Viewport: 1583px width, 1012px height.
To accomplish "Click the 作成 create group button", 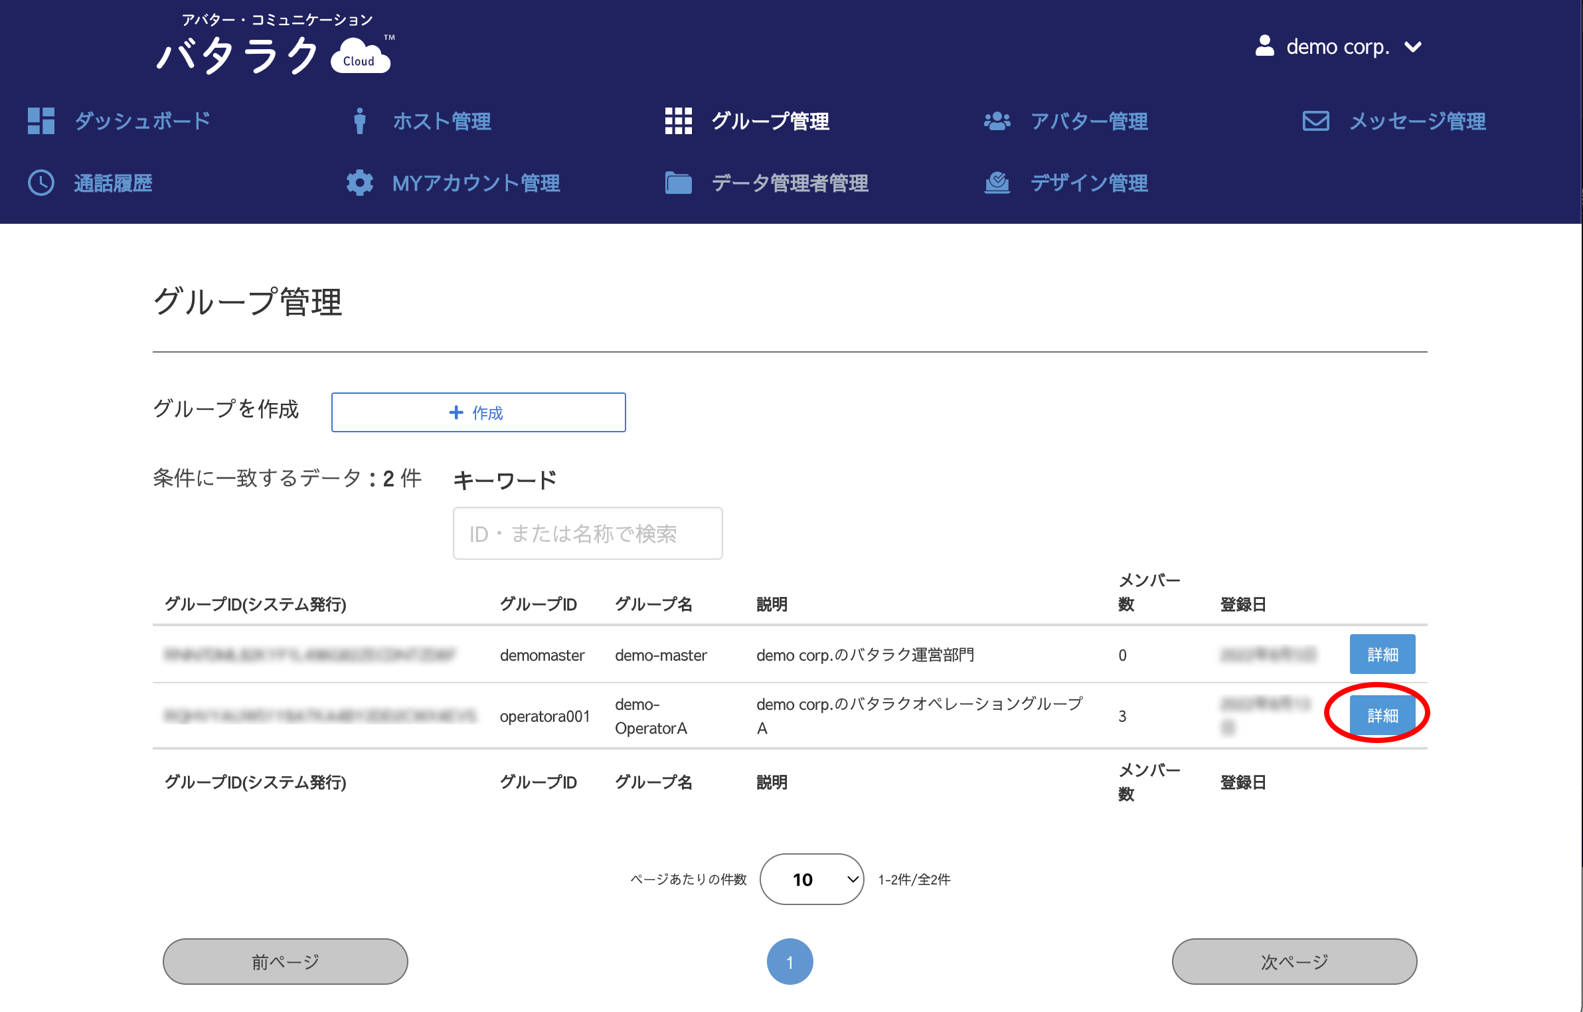I will point(478,412).
